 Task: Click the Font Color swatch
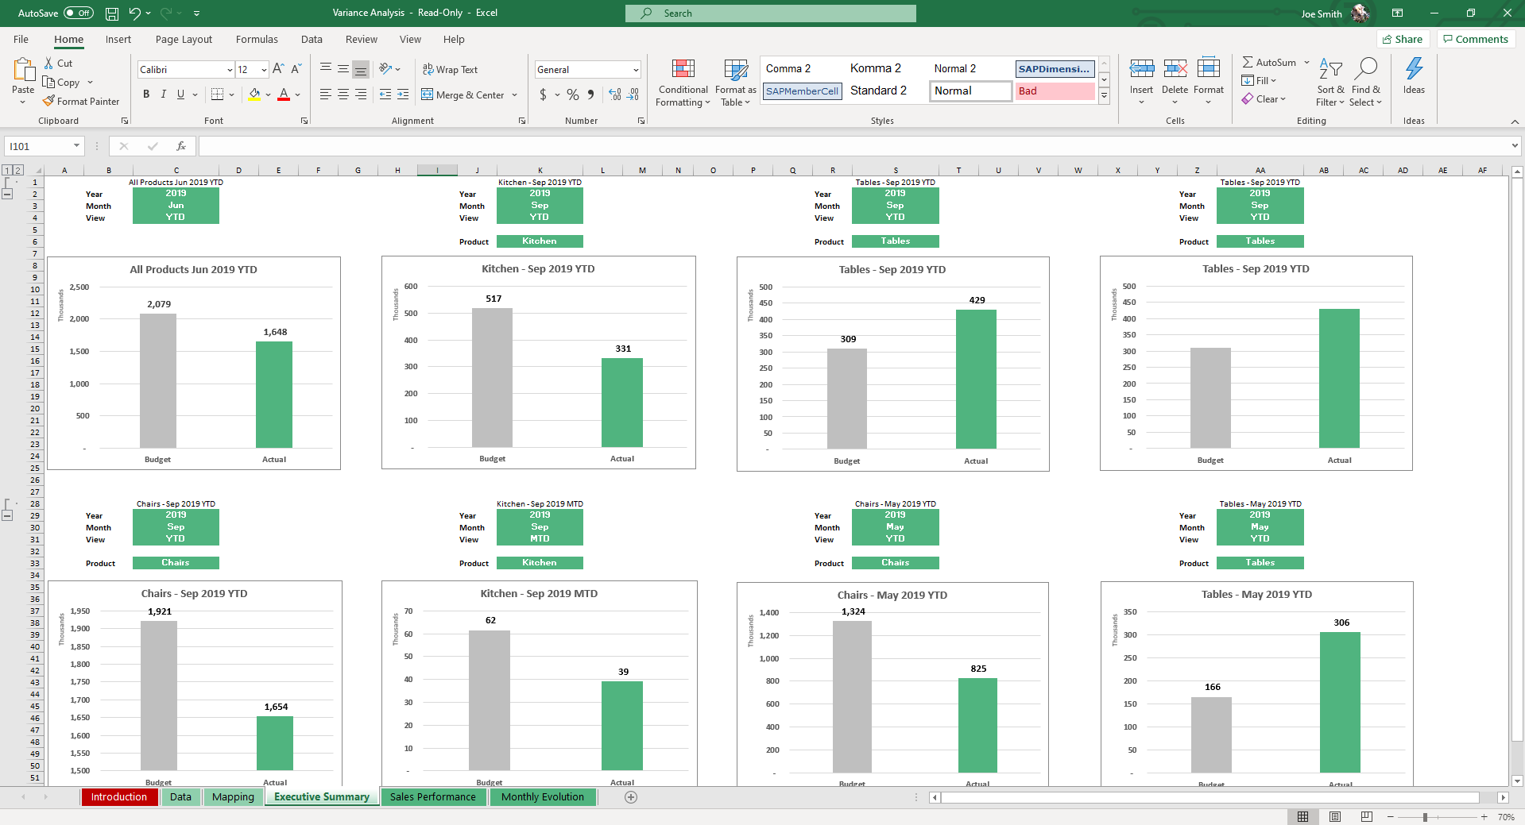click(x=284, y=94)
